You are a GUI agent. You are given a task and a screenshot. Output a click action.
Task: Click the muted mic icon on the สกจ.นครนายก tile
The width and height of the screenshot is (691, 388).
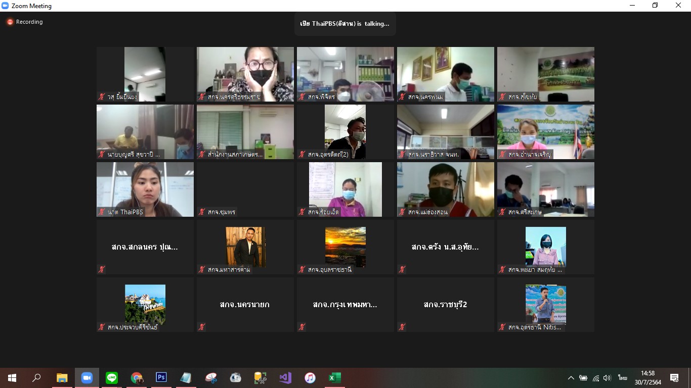coord(202,327)
